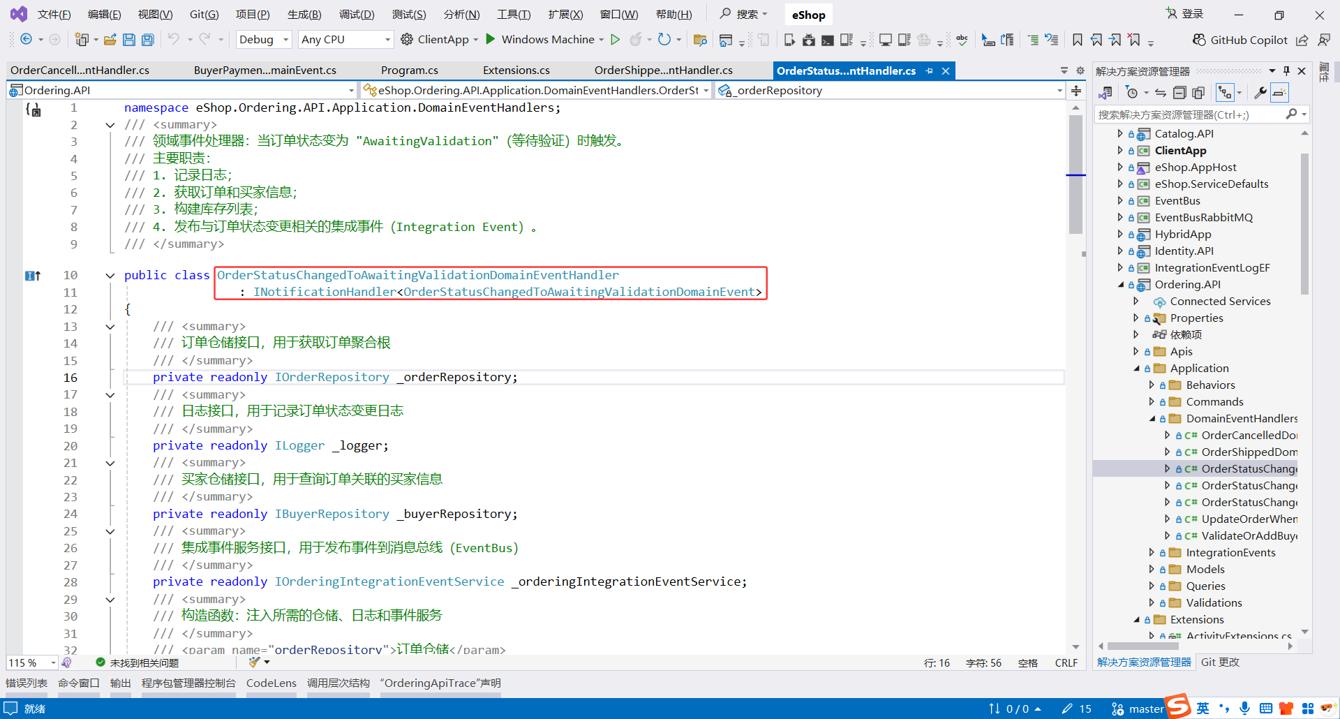Open the 调试(D) menu
Image resolution: width=1340 pixels, height=719 pixels.
click(357, 15)
